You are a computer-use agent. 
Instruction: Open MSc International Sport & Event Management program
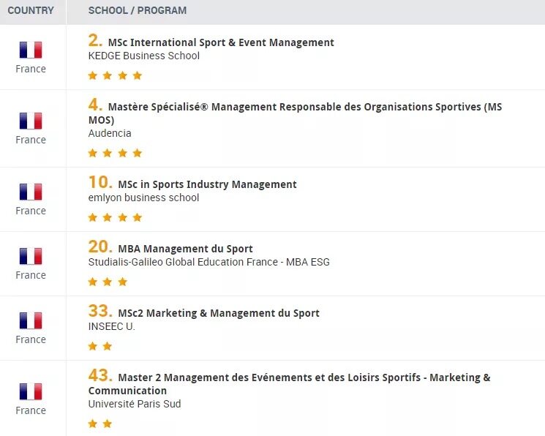(x=221, y=42)
